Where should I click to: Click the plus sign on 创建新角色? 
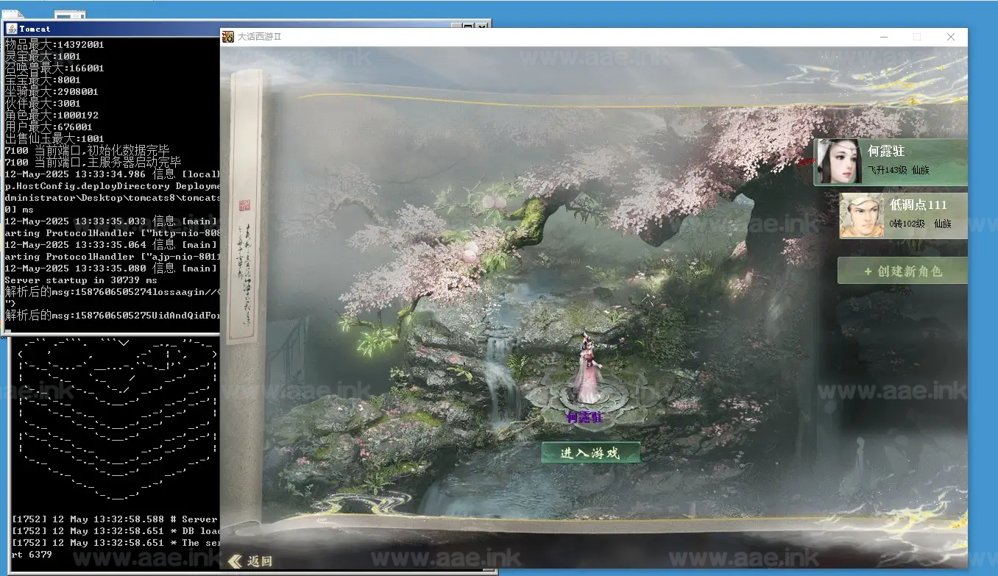point(868,271)
